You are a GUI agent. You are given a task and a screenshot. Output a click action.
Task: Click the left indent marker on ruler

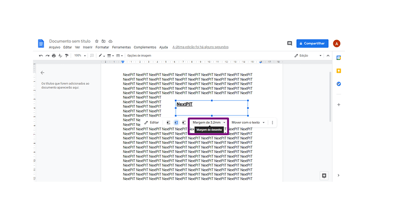point(123,62)
